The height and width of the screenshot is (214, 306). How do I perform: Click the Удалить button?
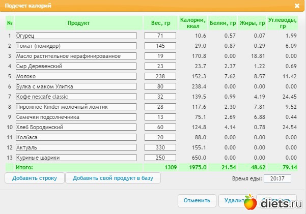pyautogui.click(x=233, y=200)
